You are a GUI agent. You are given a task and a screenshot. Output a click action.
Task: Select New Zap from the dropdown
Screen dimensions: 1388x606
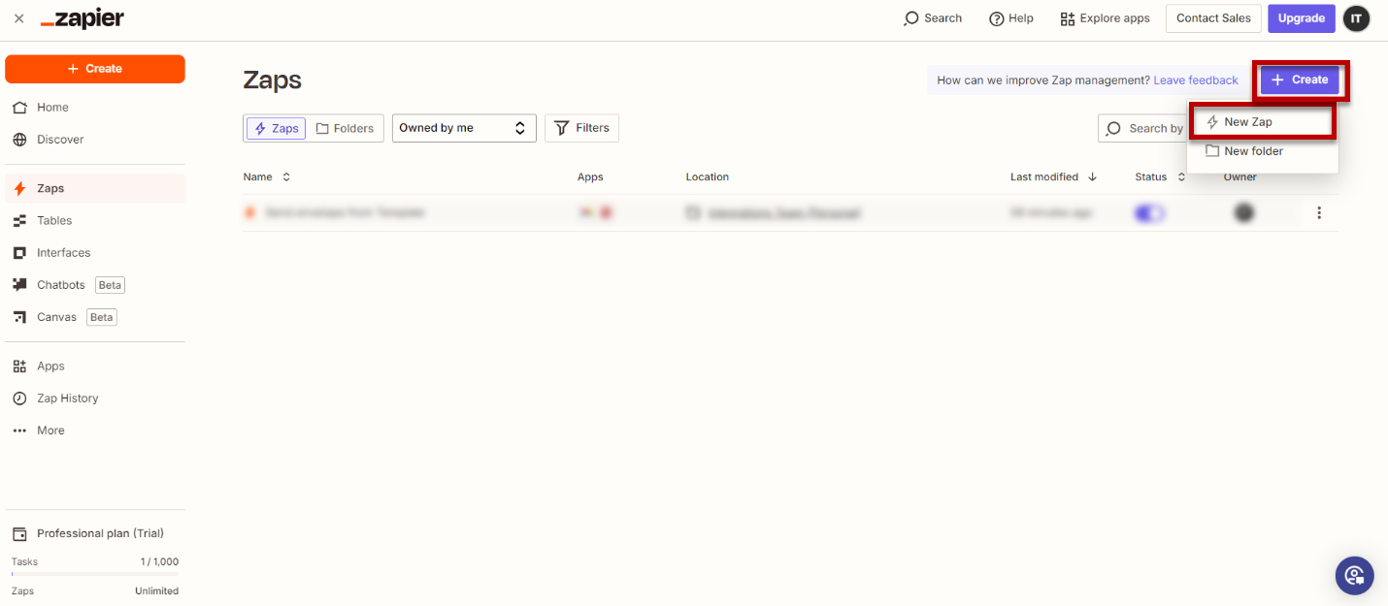pyautogui.click(x=1262, y=122)
